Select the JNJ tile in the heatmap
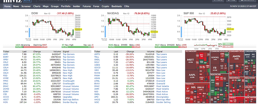 click(x=213, y=81)
